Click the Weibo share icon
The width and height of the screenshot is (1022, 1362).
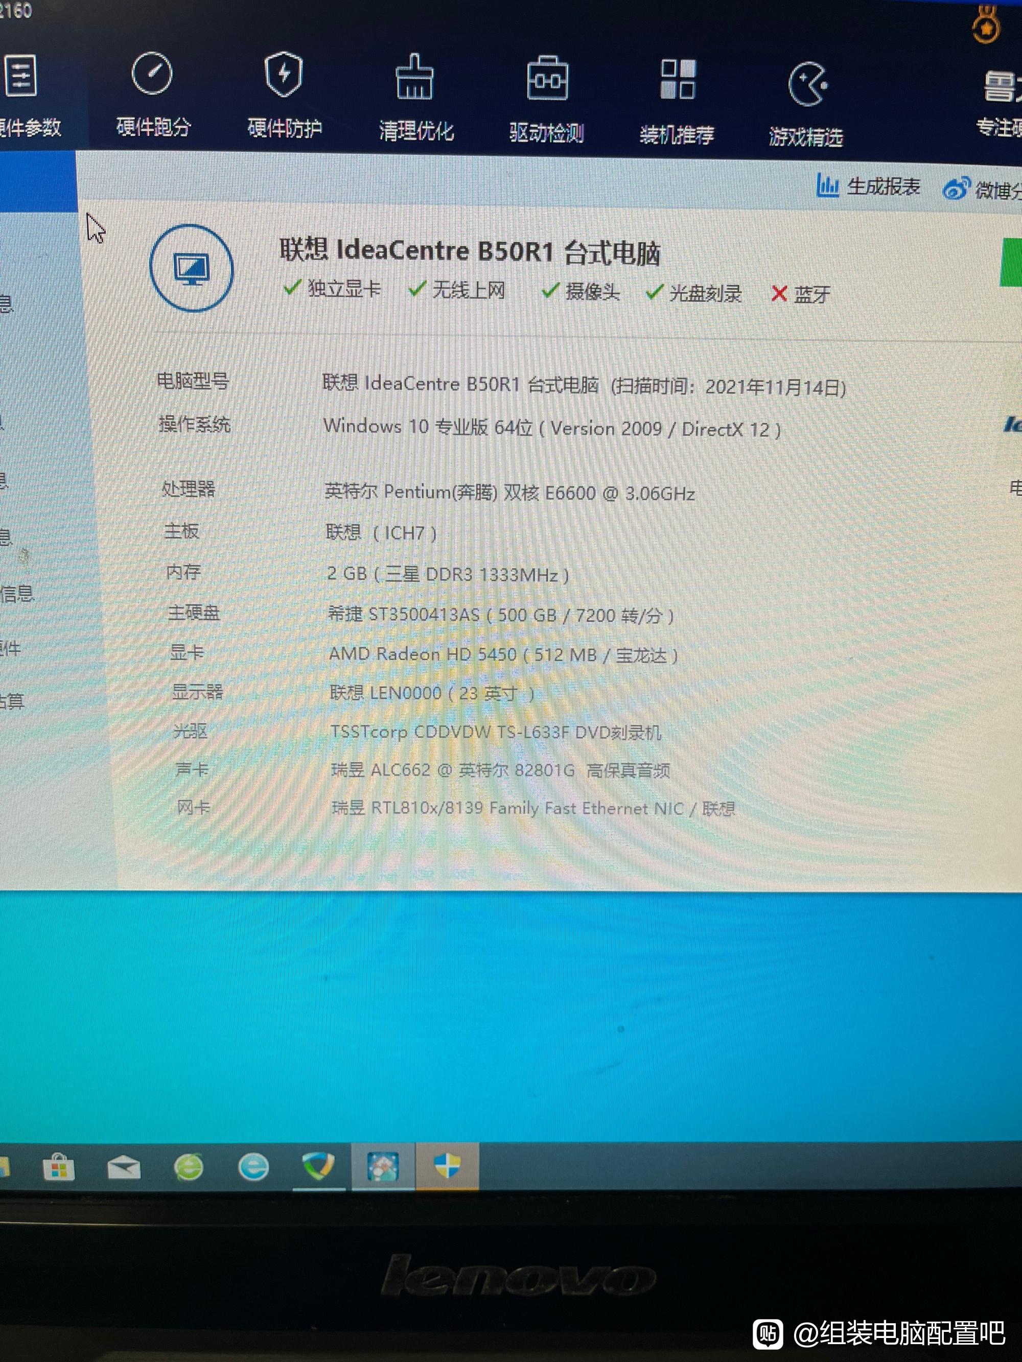(x=956, y=189)
